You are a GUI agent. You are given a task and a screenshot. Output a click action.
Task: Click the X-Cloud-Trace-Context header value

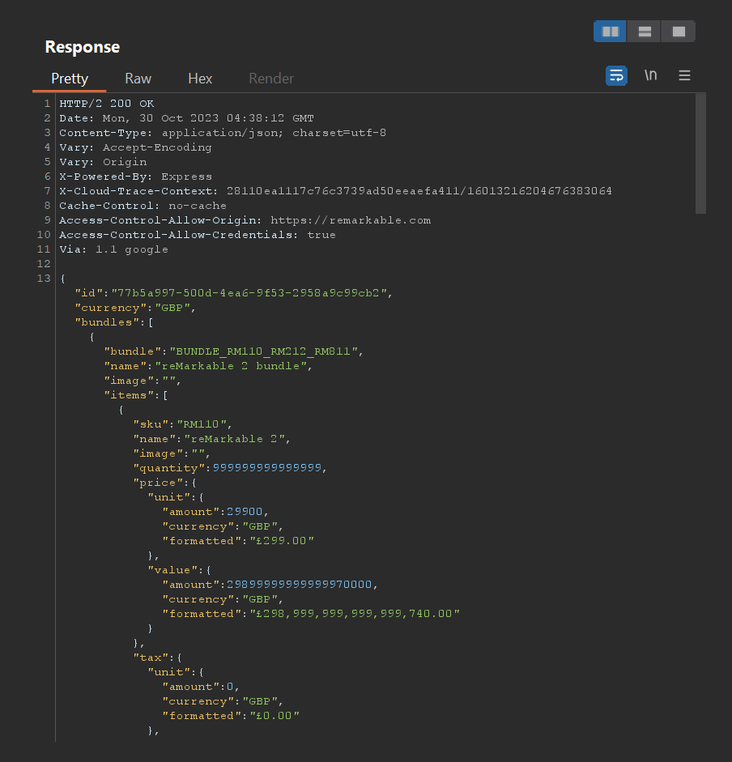(x=419, y=191)
